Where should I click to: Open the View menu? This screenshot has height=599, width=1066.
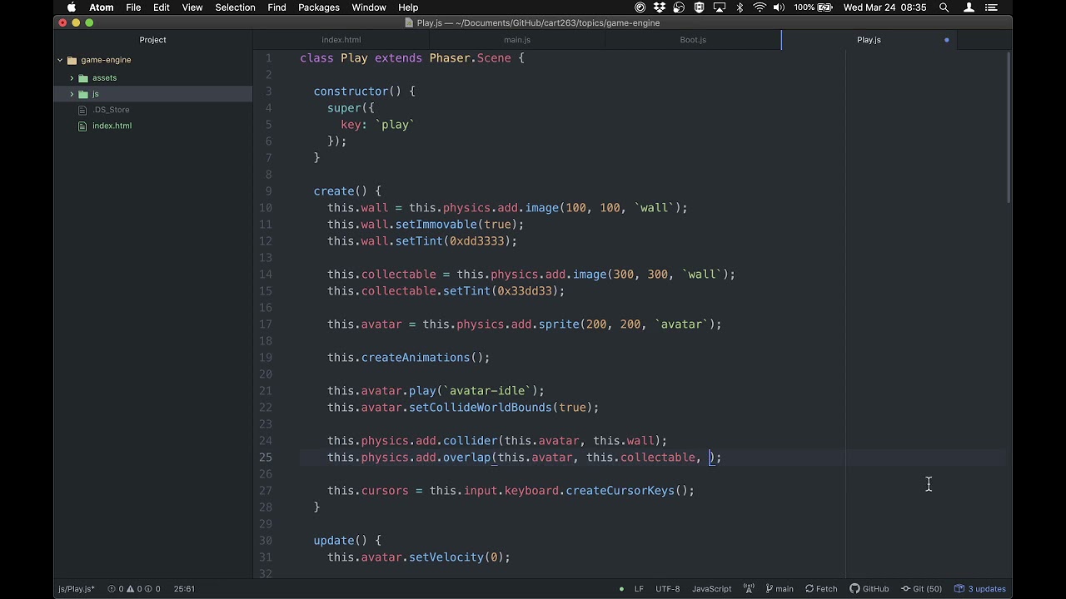(192, 7)
